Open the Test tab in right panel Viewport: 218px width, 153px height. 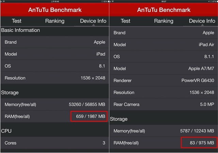pyautogui.click(x=125, y=21)
